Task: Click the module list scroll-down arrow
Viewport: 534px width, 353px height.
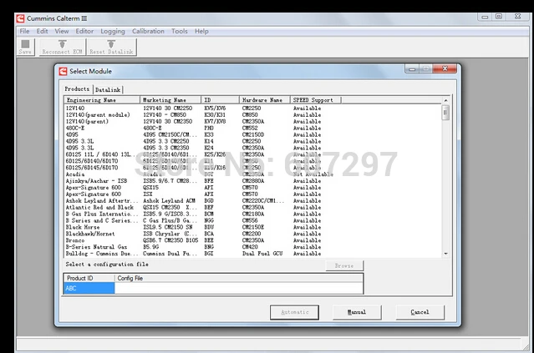Action: click(x=445, y=254)
